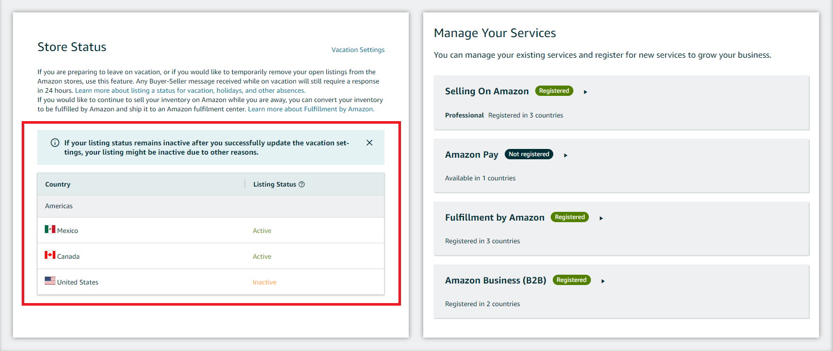The image size is (833, 351).
Task: Open 'Learn more about listing a status for vacation' link
Action: [x=190, y=91]
